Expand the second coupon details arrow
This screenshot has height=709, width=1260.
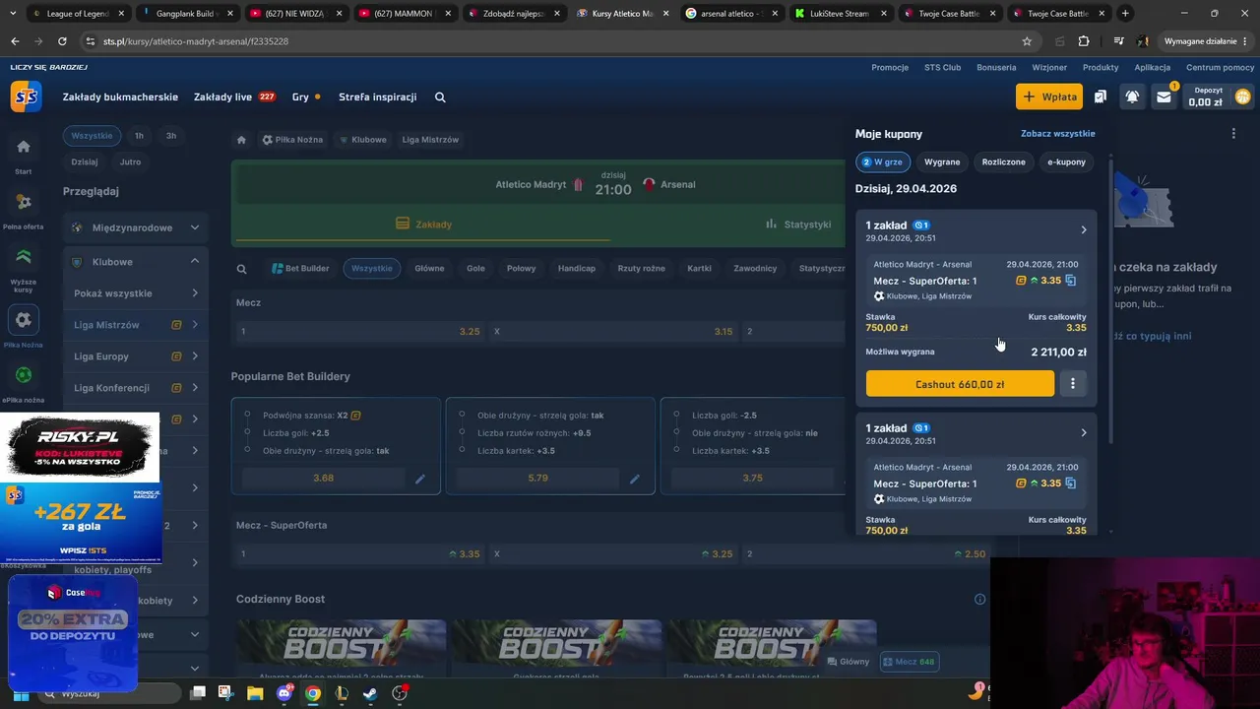tap(1084, 433)
